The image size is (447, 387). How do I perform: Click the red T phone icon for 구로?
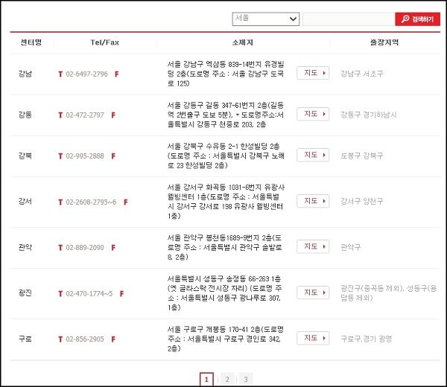click(60, 339)
